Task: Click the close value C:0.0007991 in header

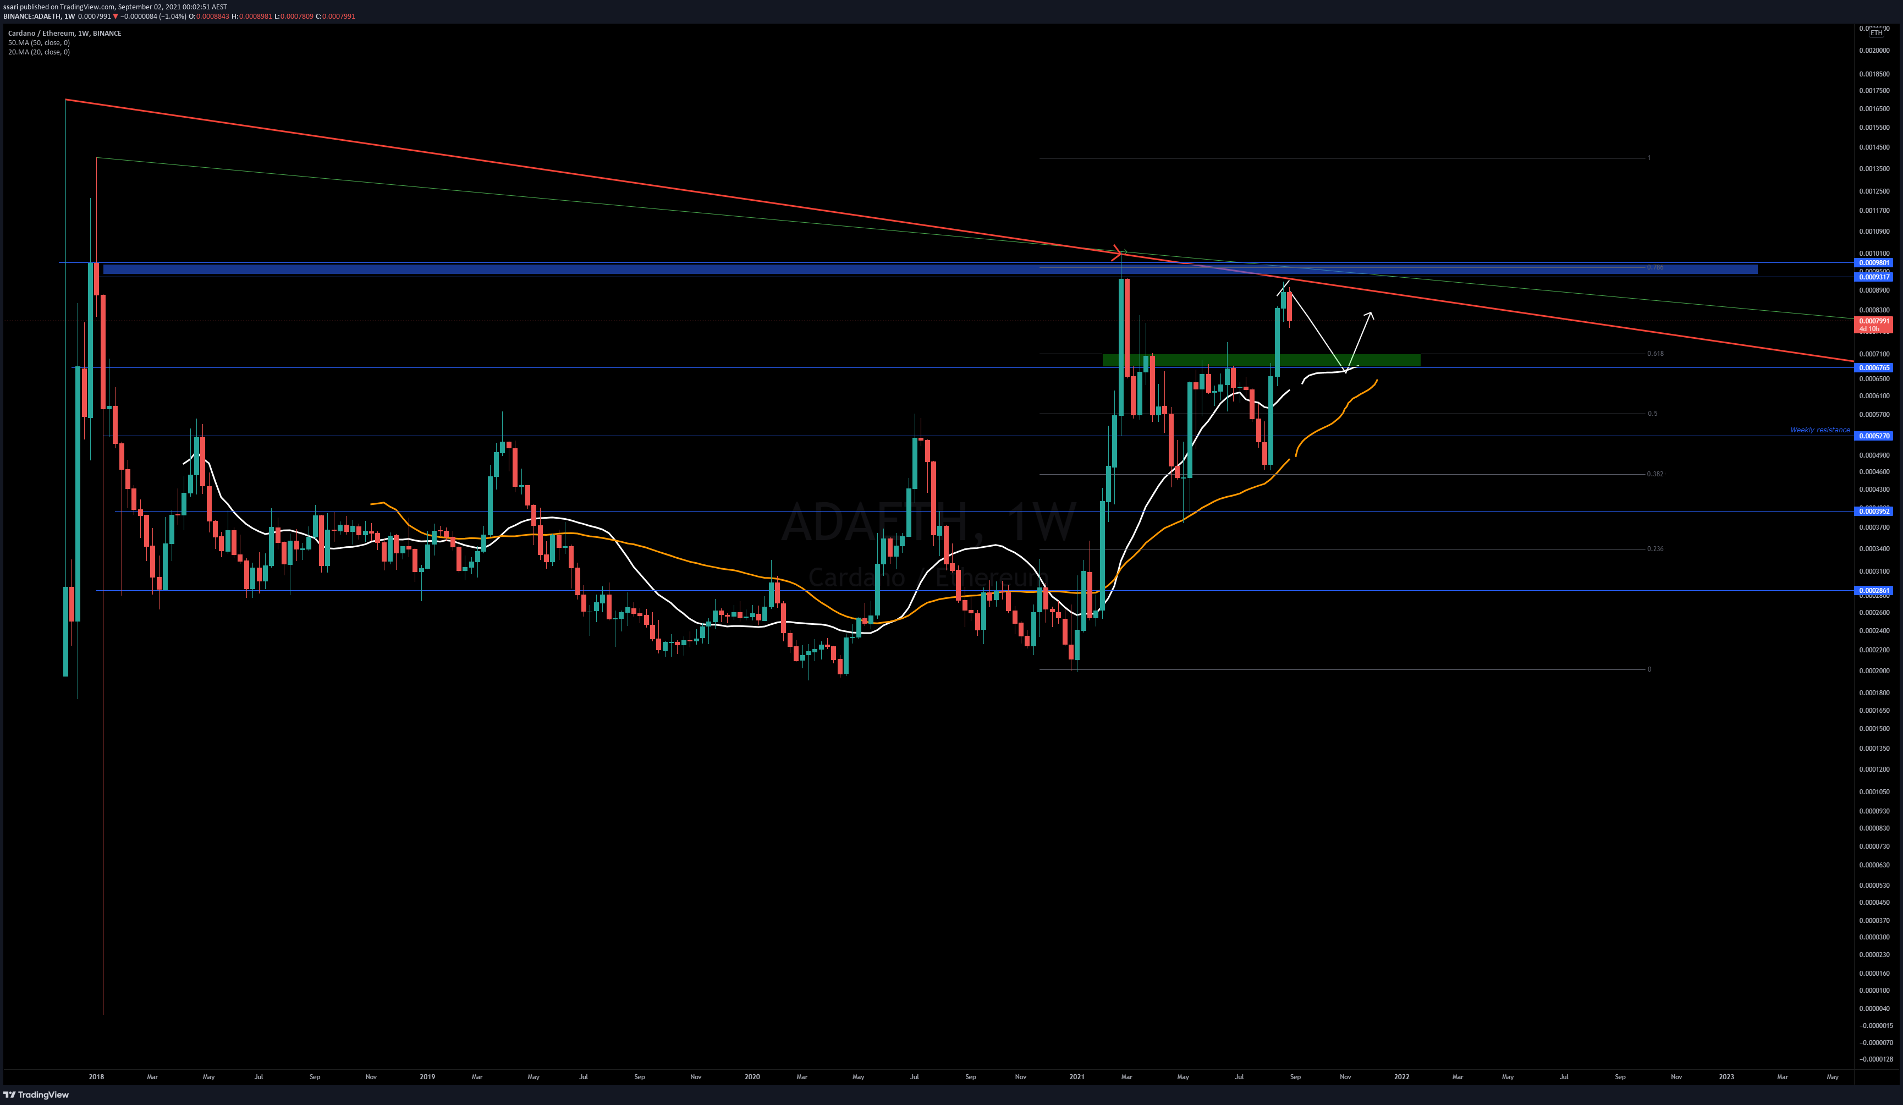Action: (335, 16)
